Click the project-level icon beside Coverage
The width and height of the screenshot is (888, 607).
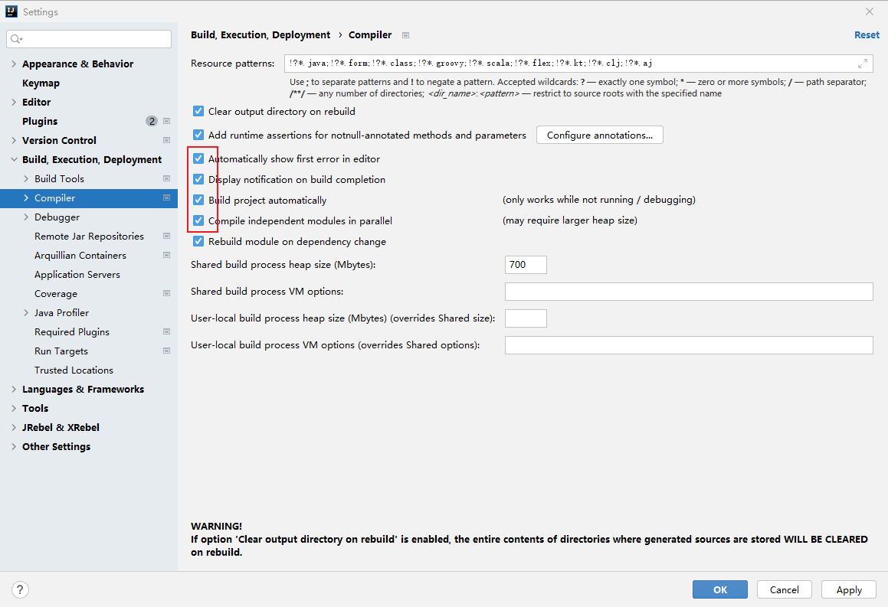(166, 293)
